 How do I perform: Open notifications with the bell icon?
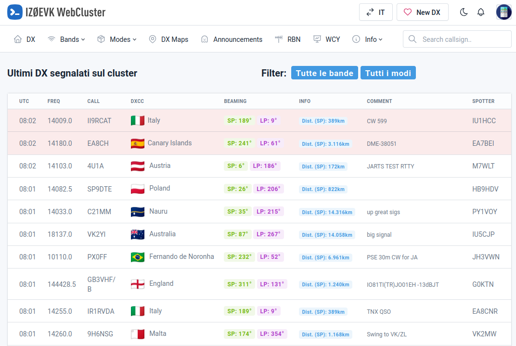tap(481, 12)
